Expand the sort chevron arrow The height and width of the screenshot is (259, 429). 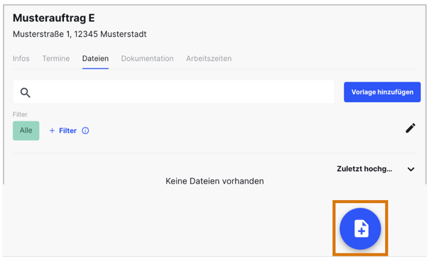[x=411, y=169]
